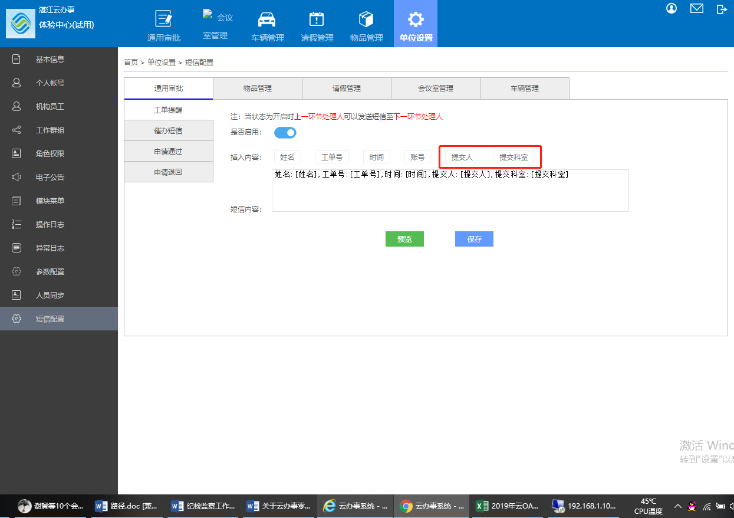
Task: Click the logout icon at top right
Action: (722, 9)
